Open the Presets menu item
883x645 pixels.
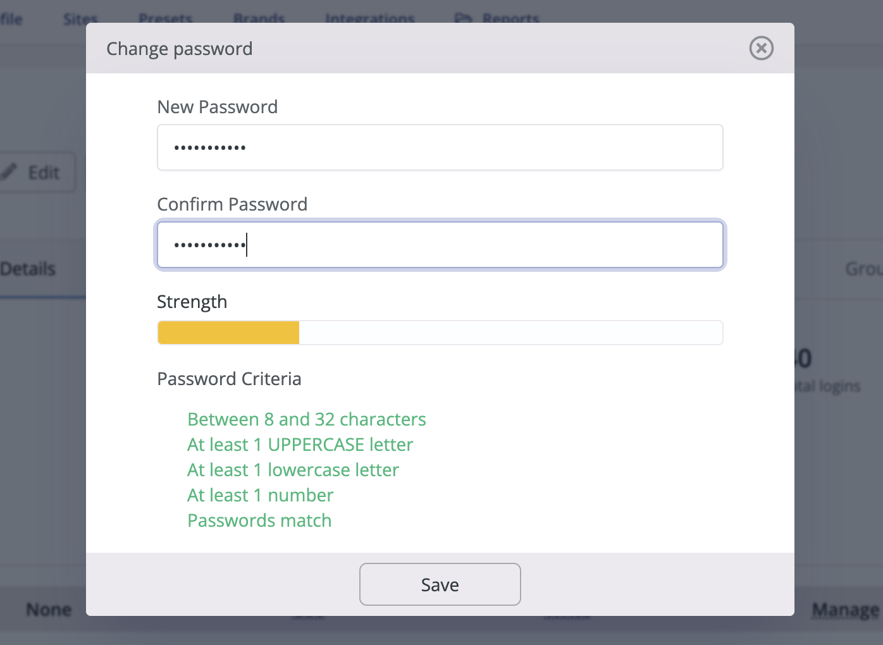click(x=165, y=17)
